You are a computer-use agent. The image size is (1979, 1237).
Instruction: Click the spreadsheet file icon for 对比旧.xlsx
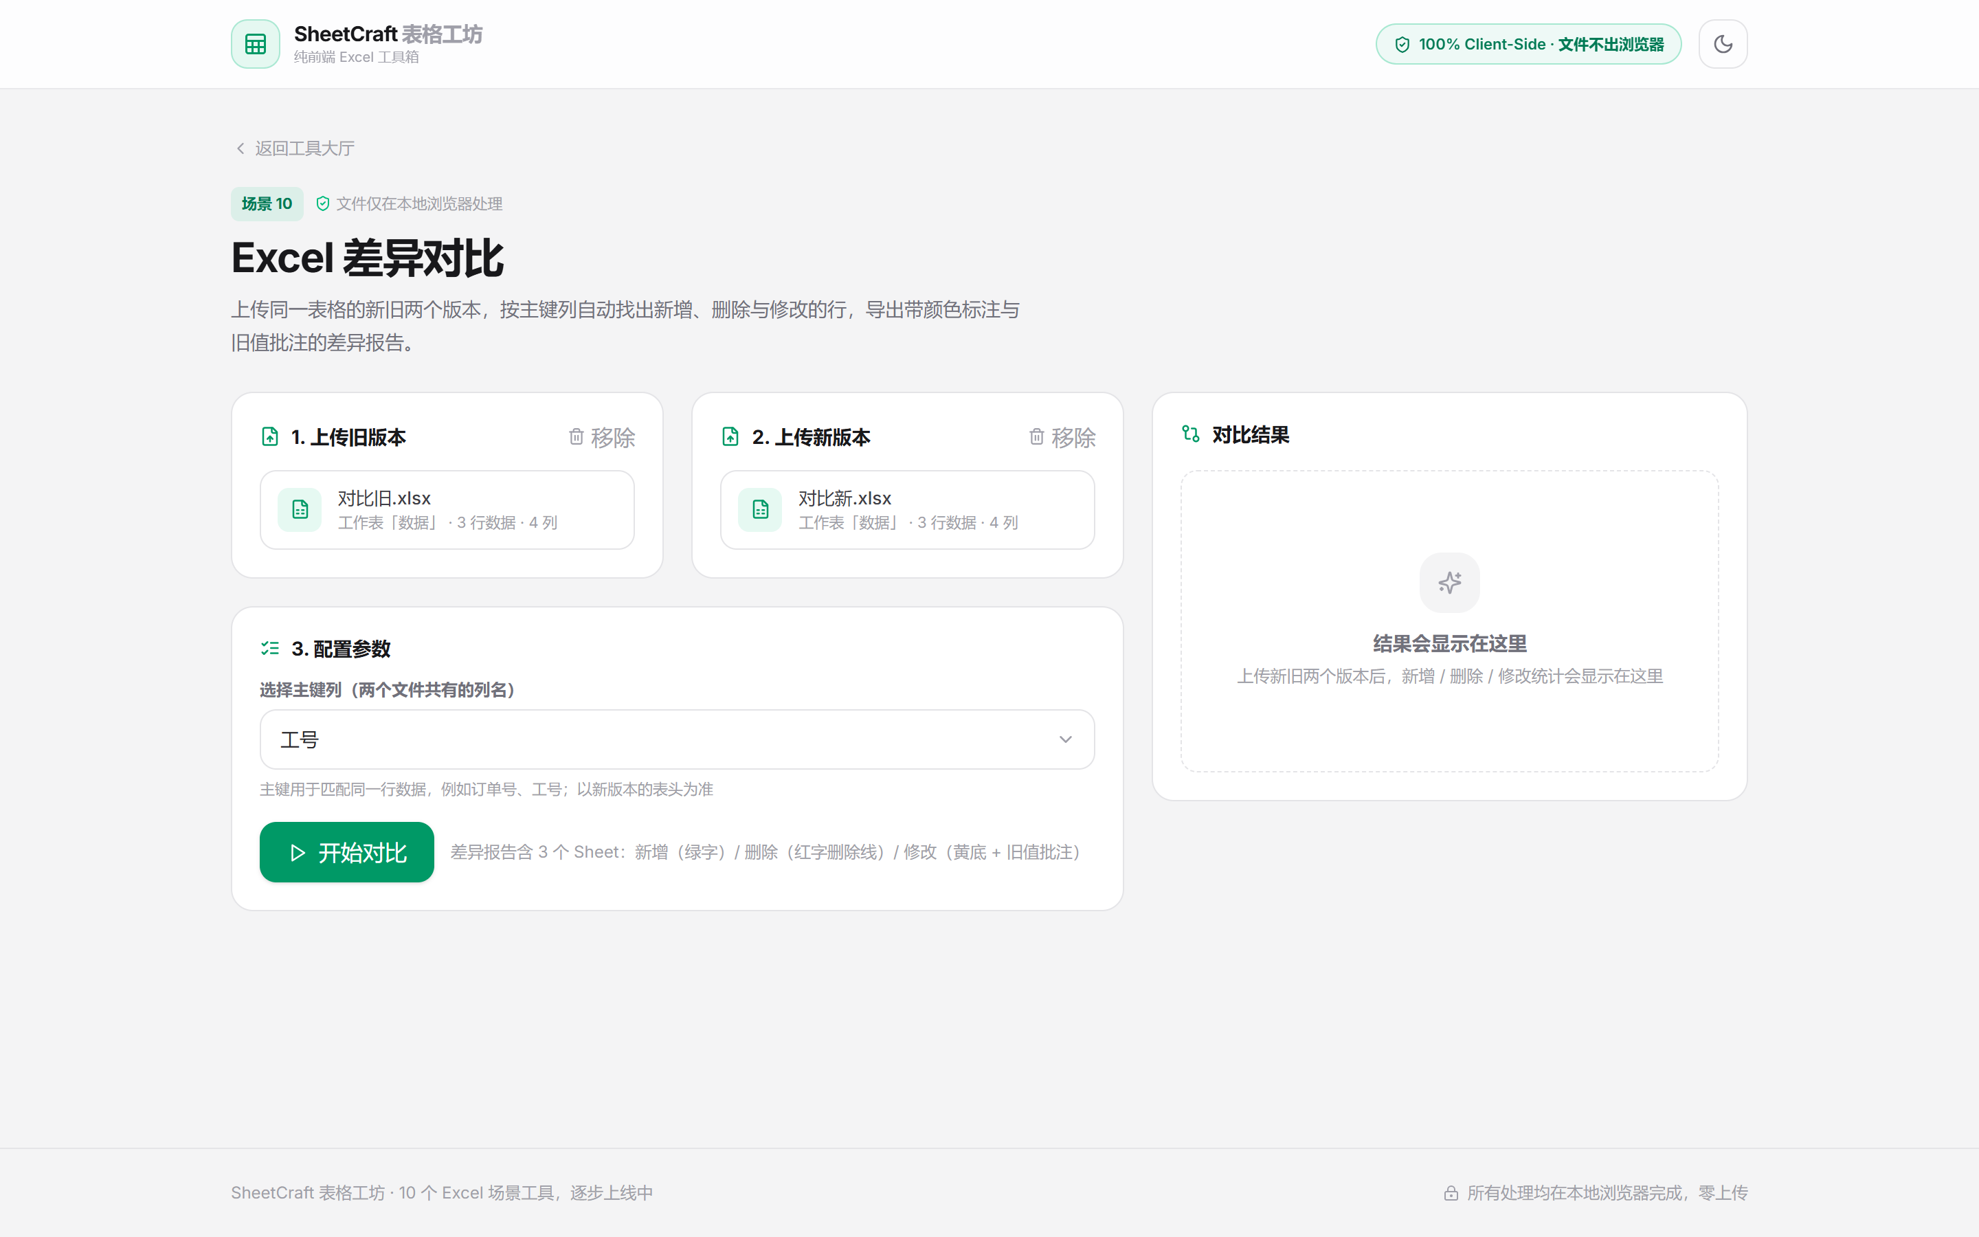300,510
